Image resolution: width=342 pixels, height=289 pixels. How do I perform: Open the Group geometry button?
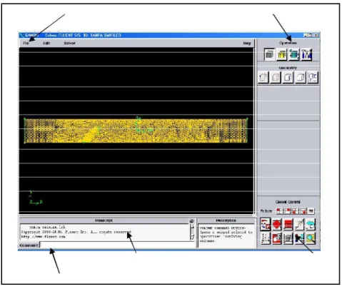[313, 78]
